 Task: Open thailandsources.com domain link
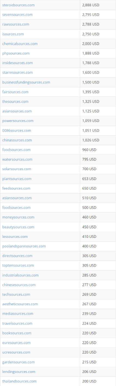tap(19, 381)
